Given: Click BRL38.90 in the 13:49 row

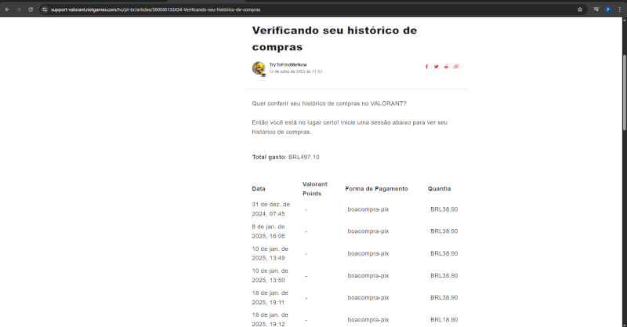Looking at the screenshot, I should click(x=444, y=253).
